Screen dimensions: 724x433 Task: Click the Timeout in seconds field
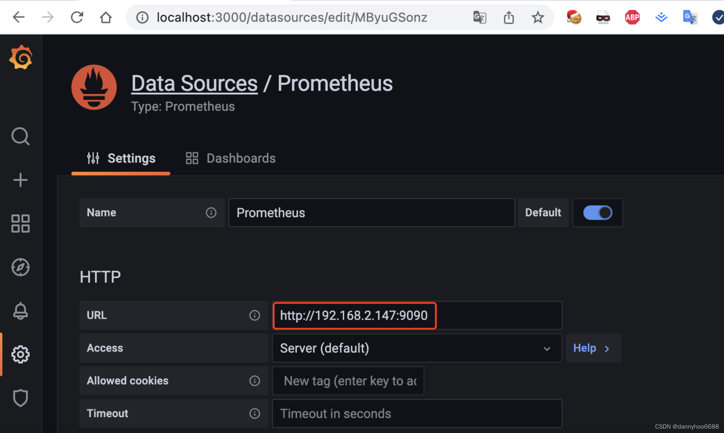point(416,413)
